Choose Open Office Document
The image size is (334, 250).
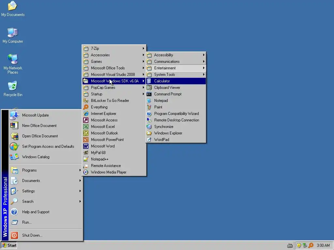pos(45,136)
